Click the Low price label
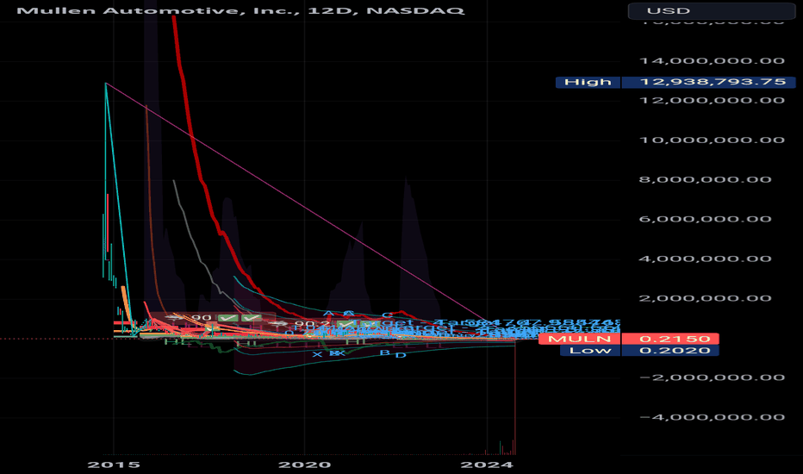This screenshot has width=803, height=474. 590,351
